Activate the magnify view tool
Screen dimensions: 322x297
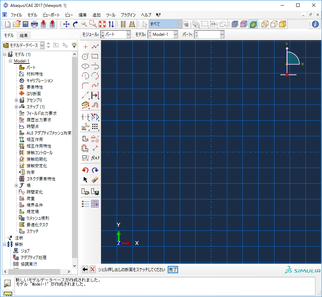[x=84, y=24]
